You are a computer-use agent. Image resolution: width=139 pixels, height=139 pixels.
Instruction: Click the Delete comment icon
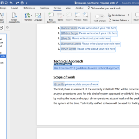click(60, 15)
